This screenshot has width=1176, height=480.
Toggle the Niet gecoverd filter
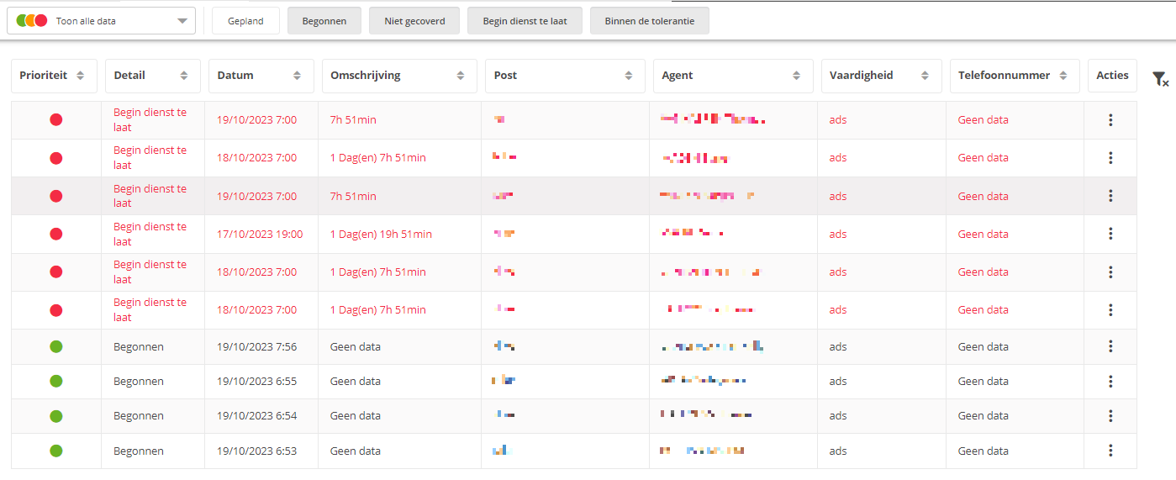[x=414, y=21]
